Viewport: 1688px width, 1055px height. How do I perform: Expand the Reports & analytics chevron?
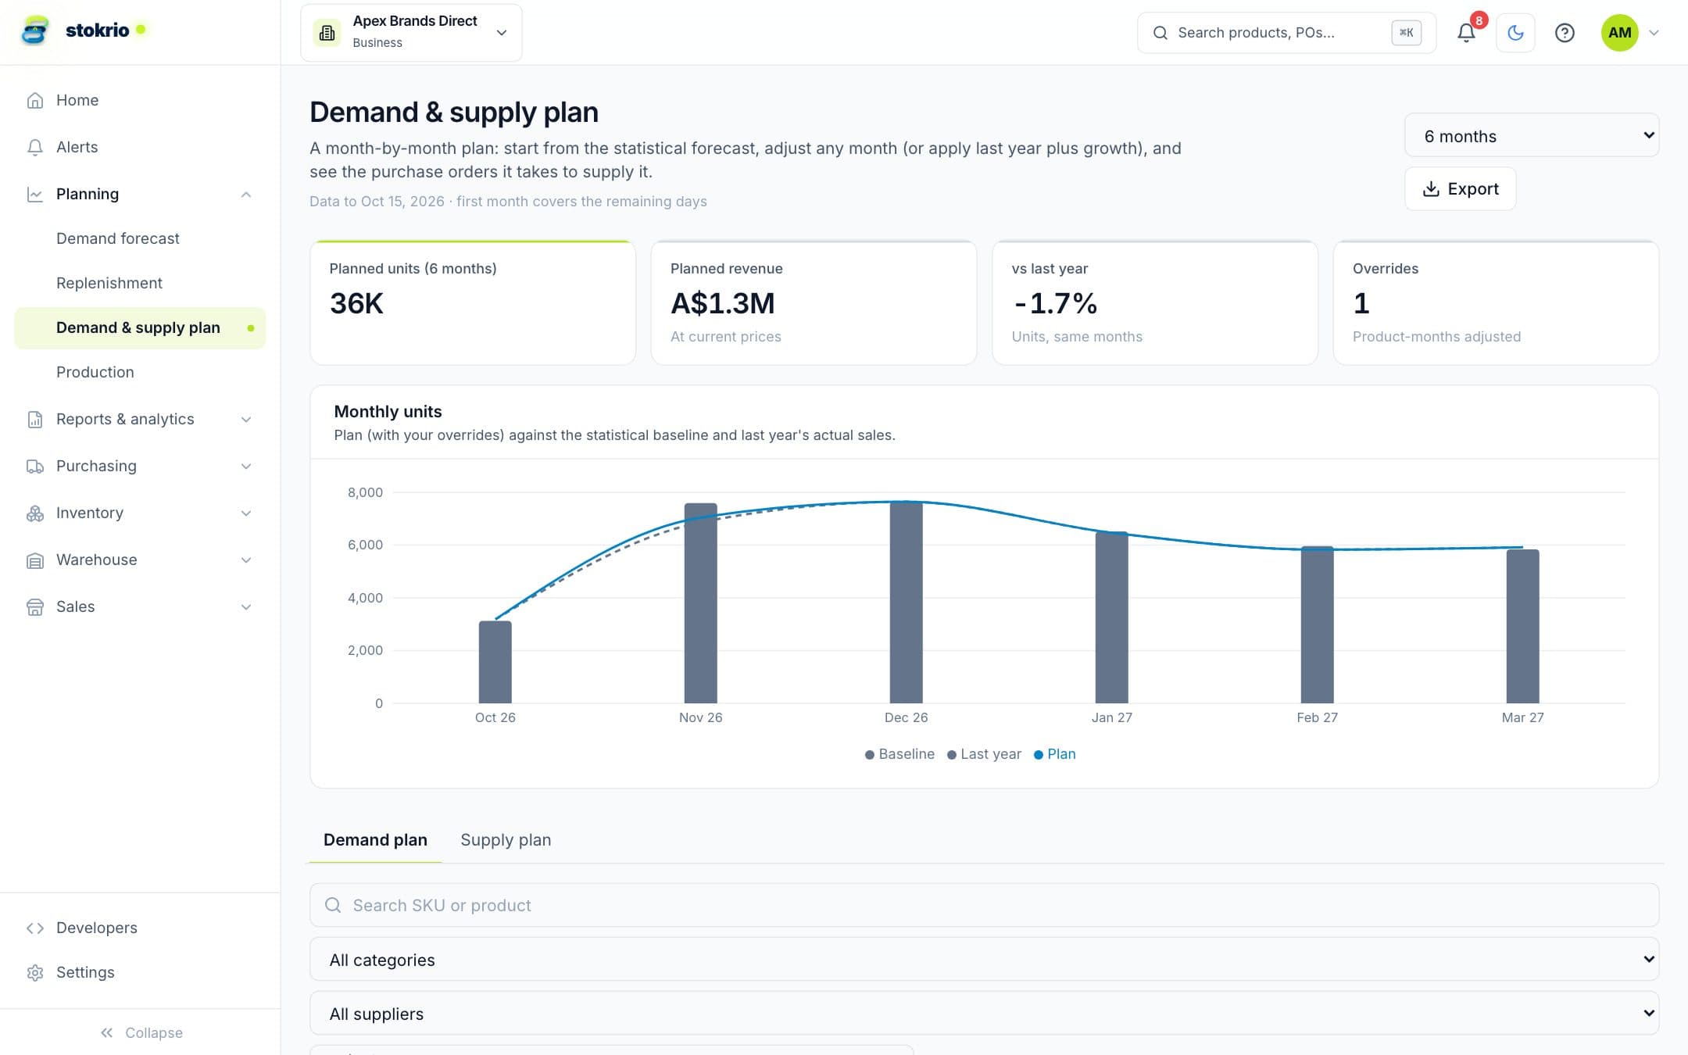pos(246,419)
